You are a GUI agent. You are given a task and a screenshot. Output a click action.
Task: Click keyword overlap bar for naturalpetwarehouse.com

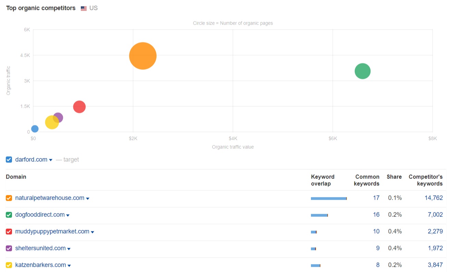[x=328, y=198]
